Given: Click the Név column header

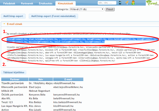Looking at the screenshot, I should point(40,79).
